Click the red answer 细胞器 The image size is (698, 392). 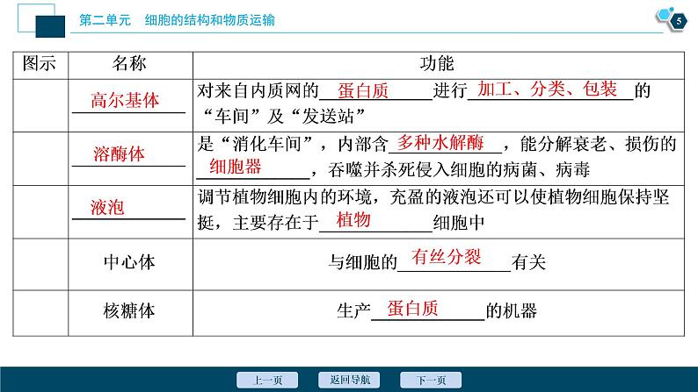pyautogui.click(x=236, y=166)
